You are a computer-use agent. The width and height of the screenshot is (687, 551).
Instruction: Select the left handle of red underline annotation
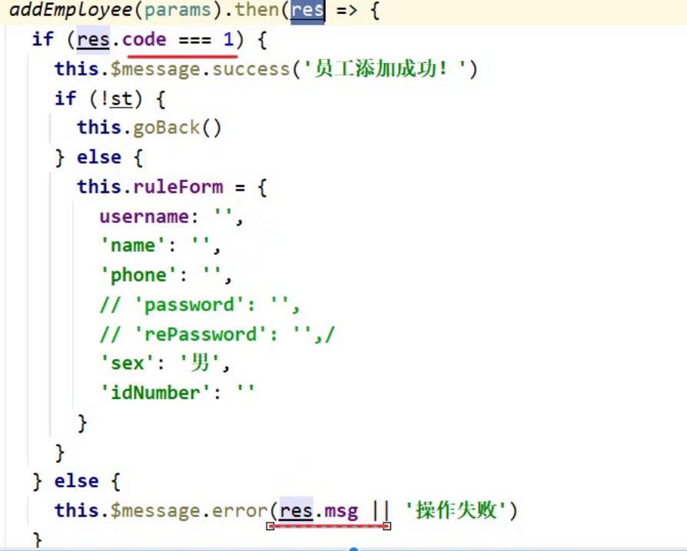[270, 526]
